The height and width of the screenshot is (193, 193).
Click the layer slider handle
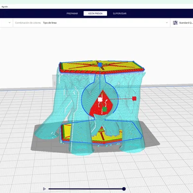(x=124, y=189)
